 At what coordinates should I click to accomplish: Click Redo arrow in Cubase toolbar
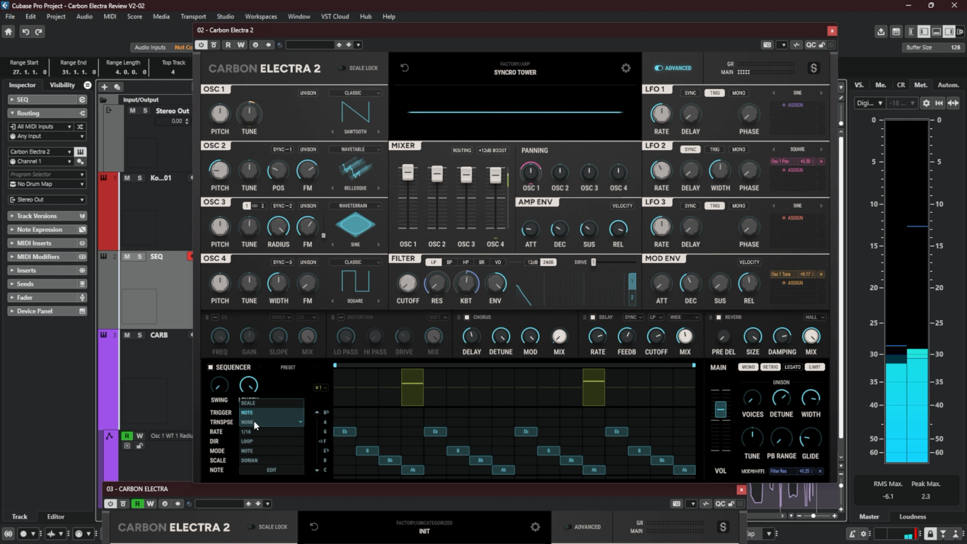coord(39,31)
